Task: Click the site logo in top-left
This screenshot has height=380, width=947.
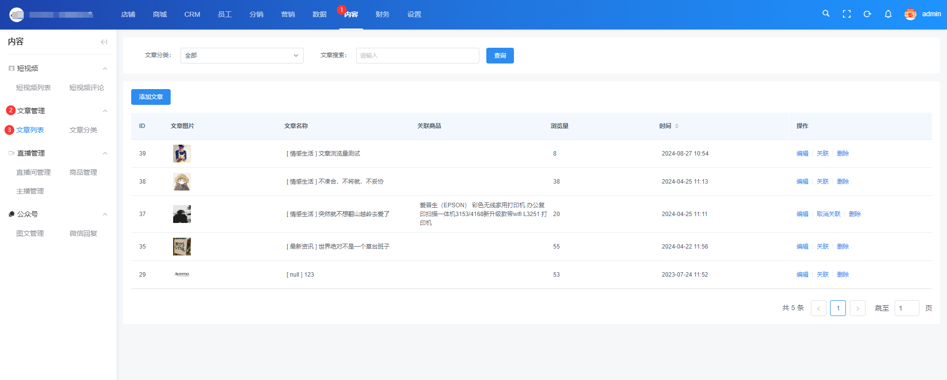Action: tap(17, 15)
